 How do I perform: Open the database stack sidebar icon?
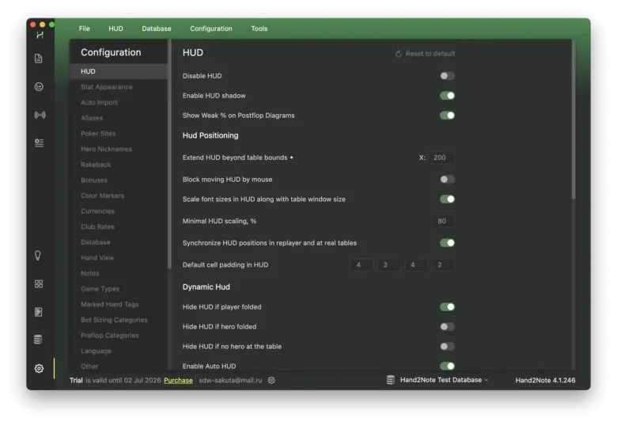pyautogui.click(x=38, y=340)
